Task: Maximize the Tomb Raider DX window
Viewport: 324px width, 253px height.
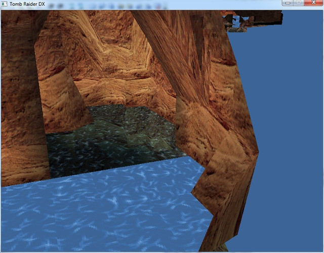Action: pos(299,3)
